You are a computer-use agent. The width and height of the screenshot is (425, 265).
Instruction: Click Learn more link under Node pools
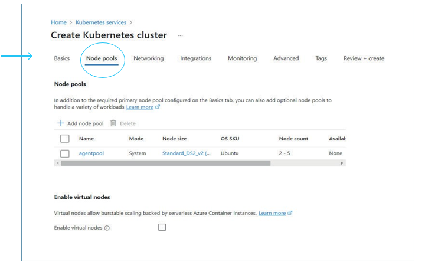(x=140, y=107)
